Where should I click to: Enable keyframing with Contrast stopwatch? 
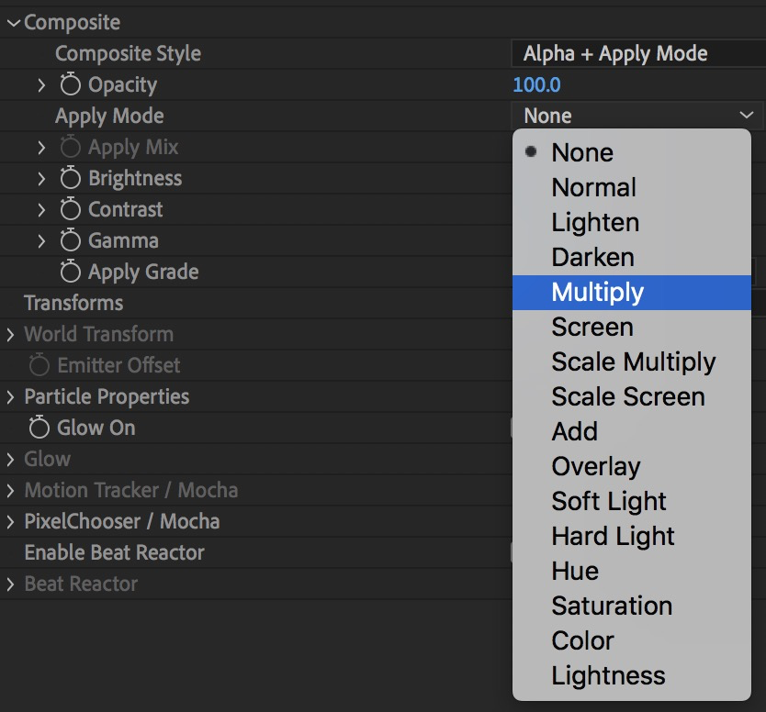[x=71, y=210]
